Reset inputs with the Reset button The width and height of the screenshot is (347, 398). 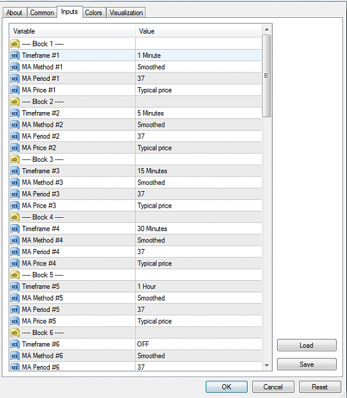coord(320,387)
